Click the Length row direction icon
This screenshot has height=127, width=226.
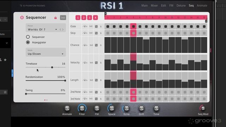(85, 80)
